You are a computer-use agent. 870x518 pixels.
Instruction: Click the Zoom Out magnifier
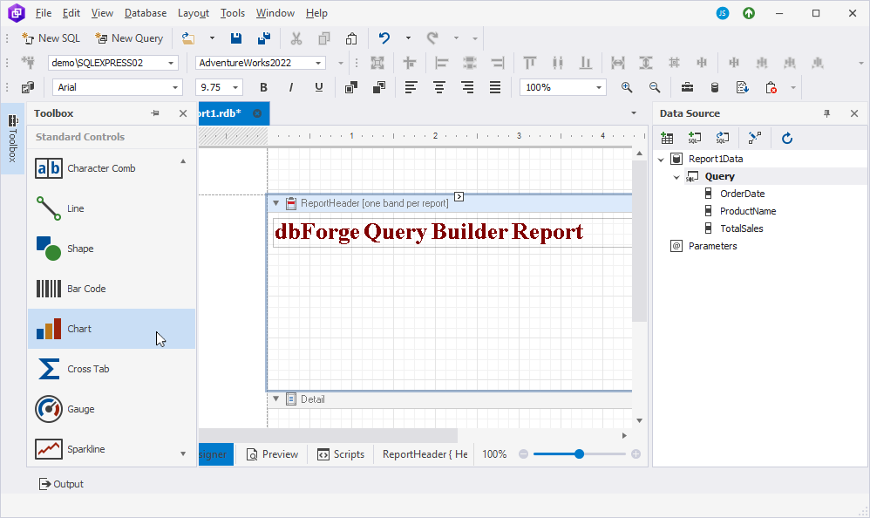coord(655,87)
